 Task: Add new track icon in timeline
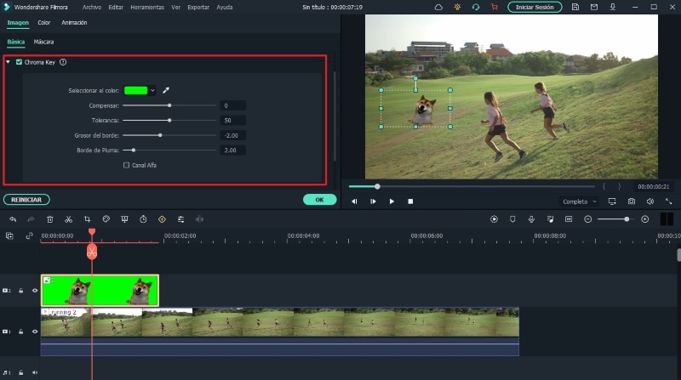click(x=9, y=236)
